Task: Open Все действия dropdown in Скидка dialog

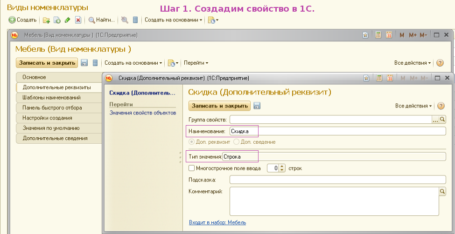Action: pyautogui.click(x=413, y=106)
